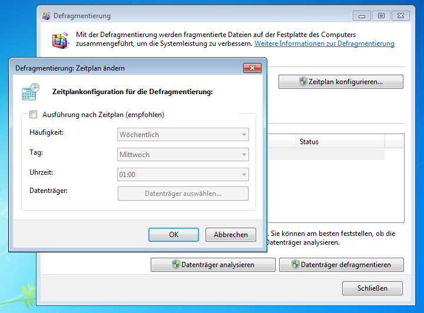
Task: Click the empty column header right of Status
Action: 394,142
